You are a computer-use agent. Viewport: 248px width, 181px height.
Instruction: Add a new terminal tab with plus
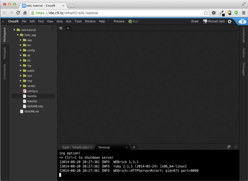tap(134, 147)
